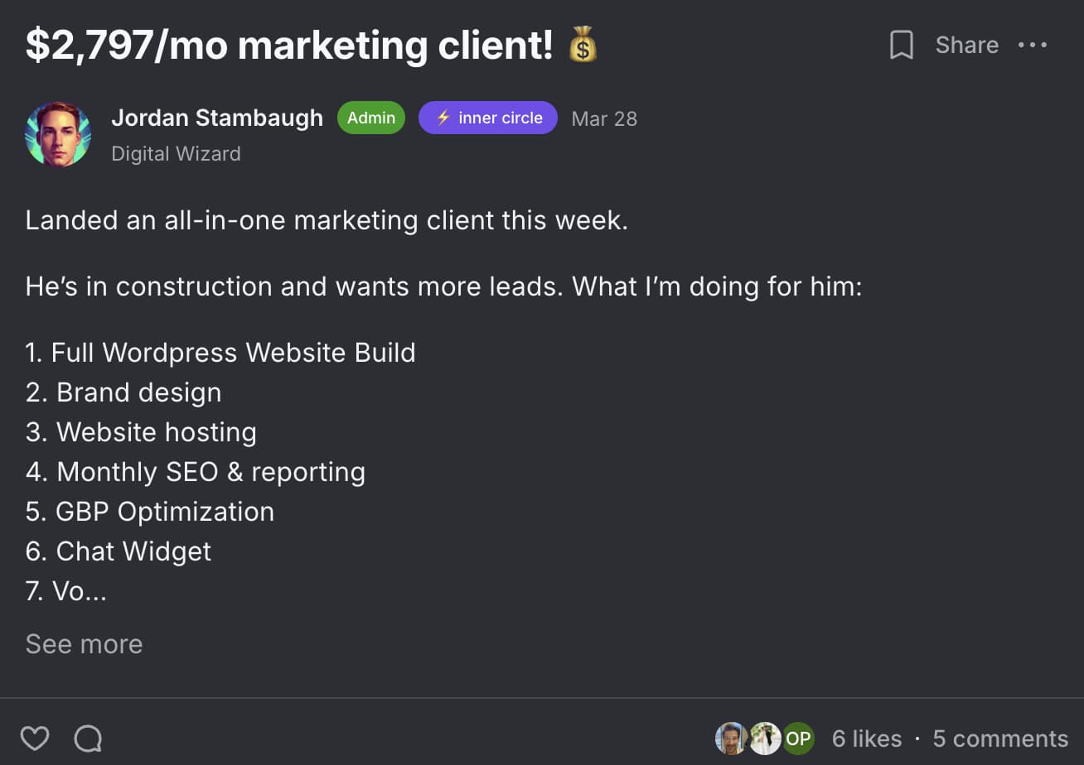Bookmark this post with the bookmark icon
The height and width of the screenshot is (765, 1084).
click(901, 45)
